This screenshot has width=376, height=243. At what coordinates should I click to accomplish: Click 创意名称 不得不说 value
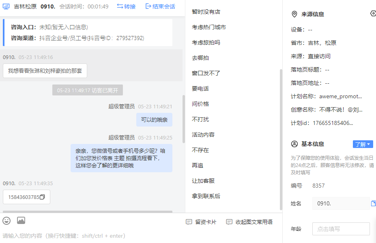341,110
